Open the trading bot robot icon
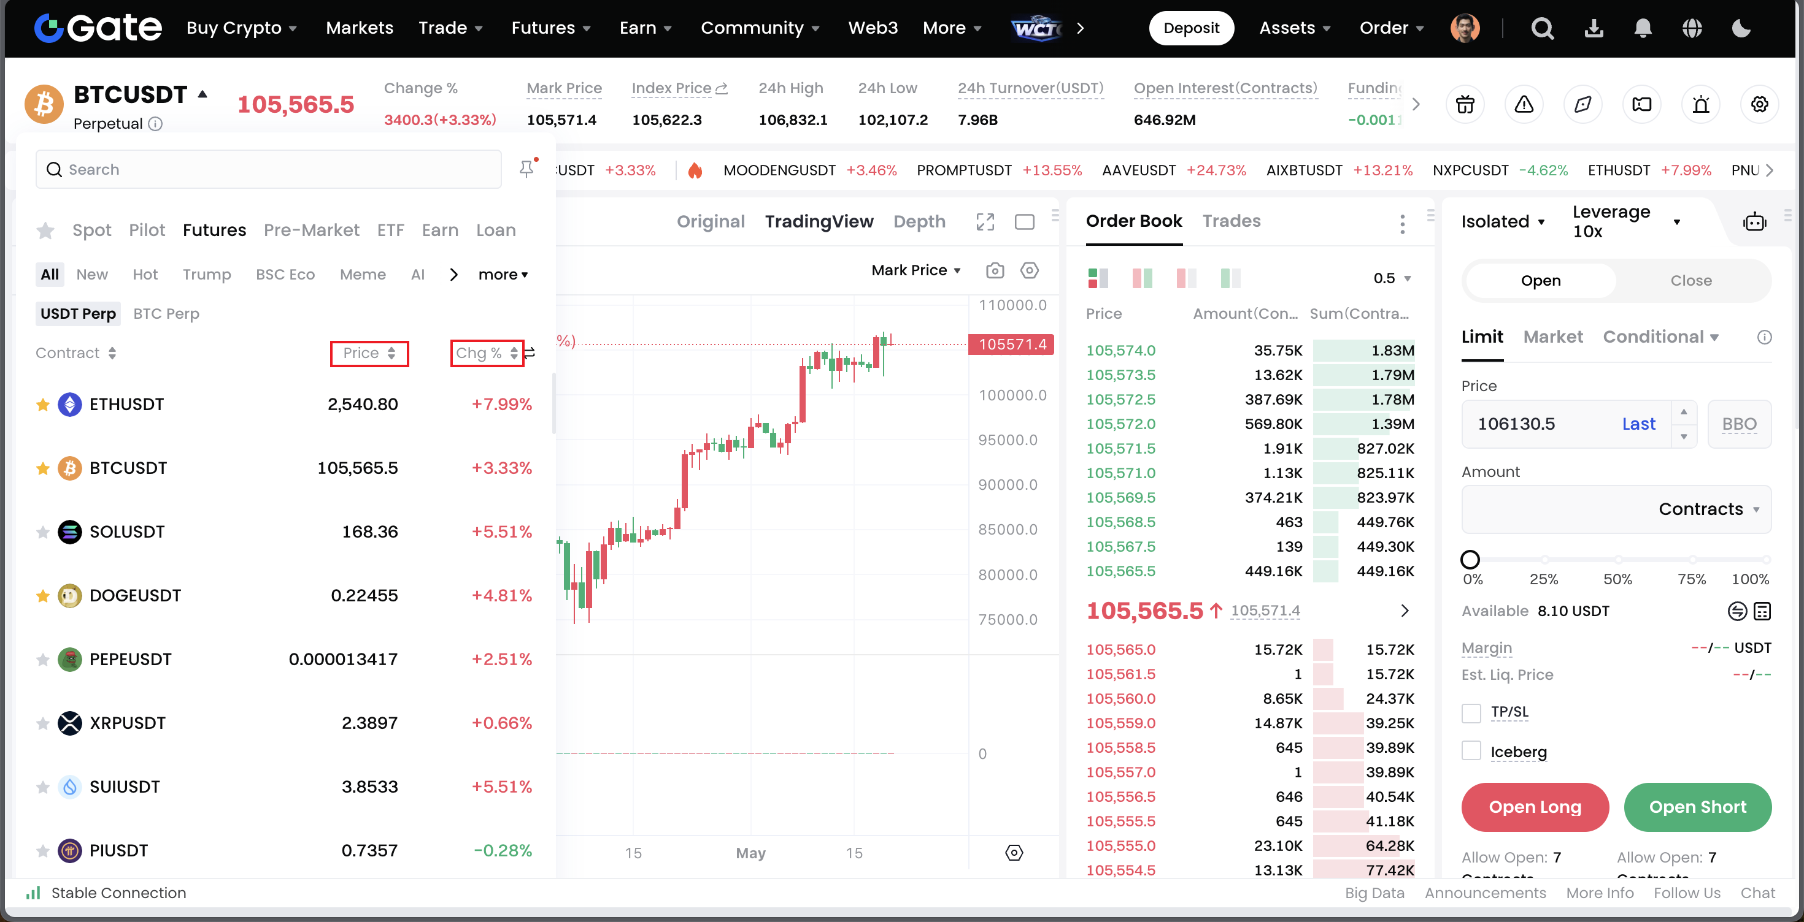1804x922 pixels. tap(1754, 223)
